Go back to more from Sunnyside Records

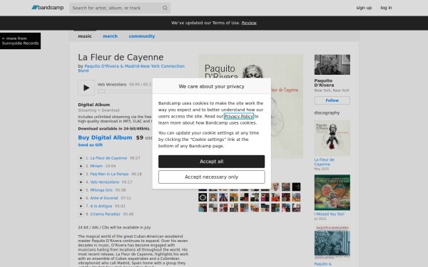coord(20,41)
